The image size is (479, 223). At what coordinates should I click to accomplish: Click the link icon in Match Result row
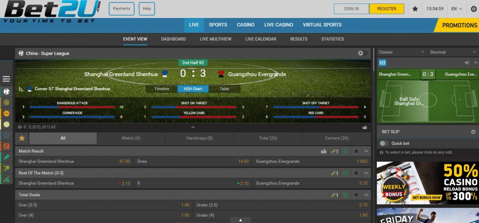pos(335,151)
